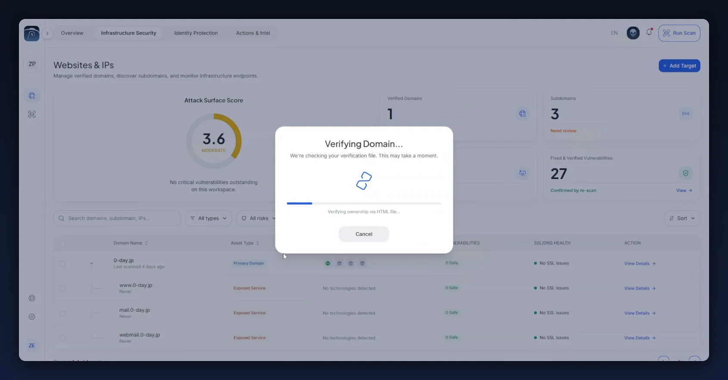This screenshot has height=380, width=728.
Task: Collapse the 0-day.jp row chevron
Action: coord(91,263)
